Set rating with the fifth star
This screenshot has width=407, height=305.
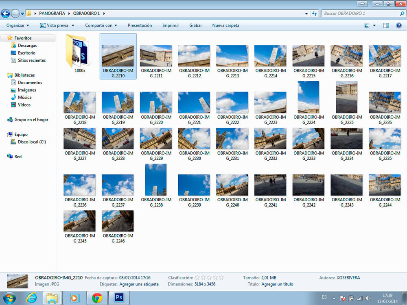click(221, 278)
